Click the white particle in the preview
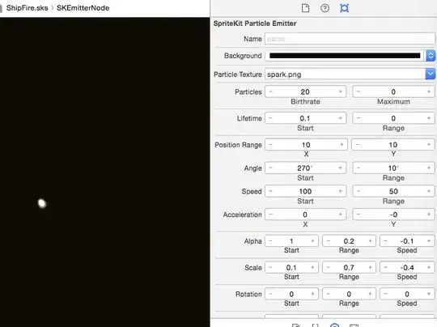The height and width of the screenshot is (327, 437). [x=42, y=203]
